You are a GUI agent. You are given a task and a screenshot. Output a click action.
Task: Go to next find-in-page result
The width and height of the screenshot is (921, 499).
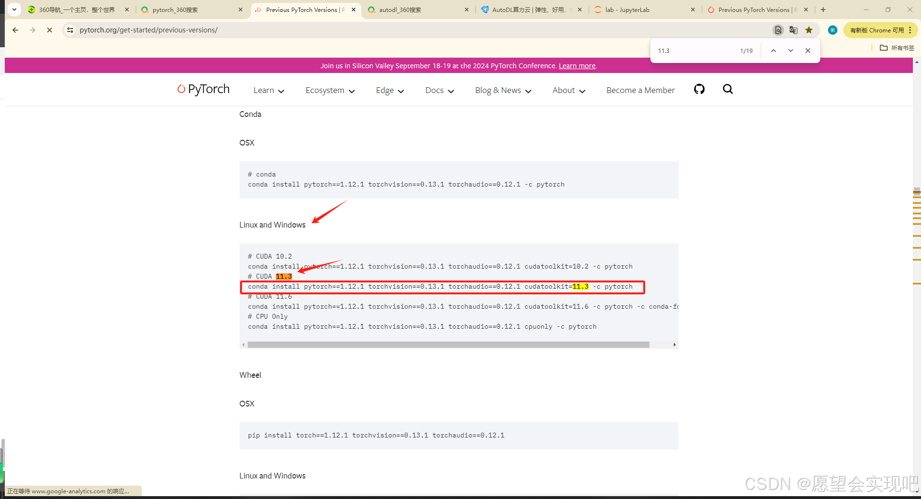click(790, 51)
